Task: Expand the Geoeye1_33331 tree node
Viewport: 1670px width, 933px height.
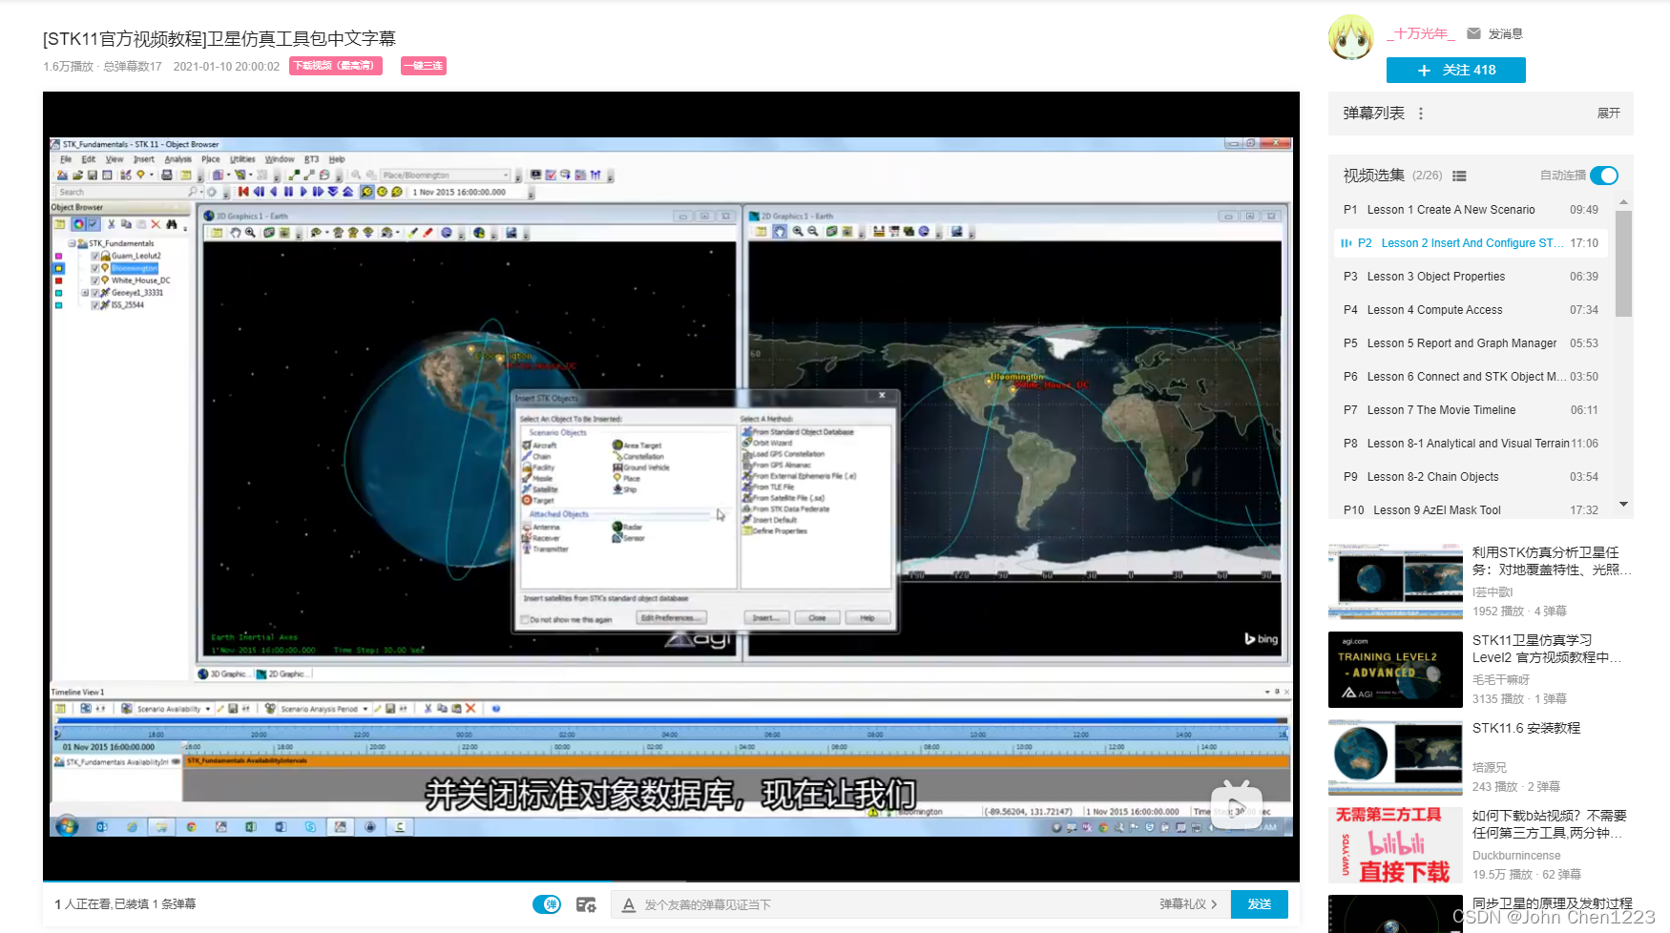Action: [85, 293]
